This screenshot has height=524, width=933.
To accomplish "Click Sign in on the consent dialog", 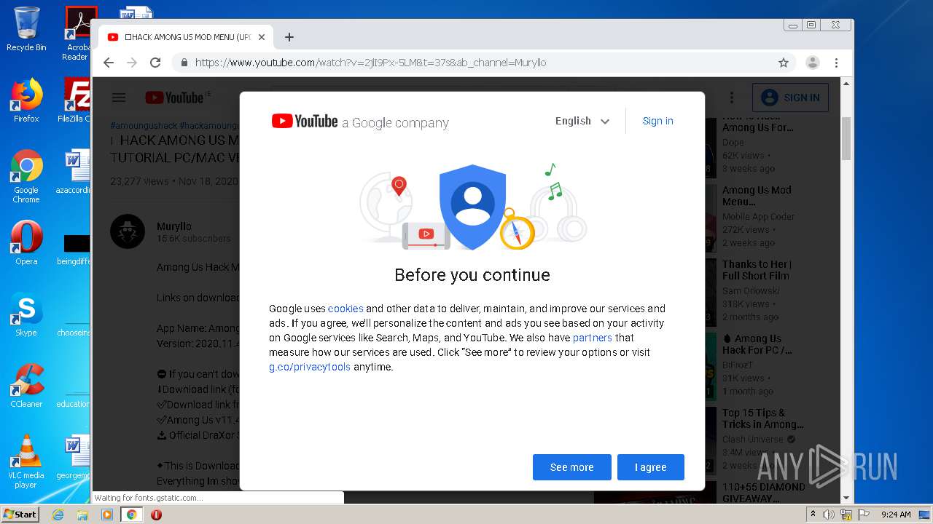I will coord(657,121).
